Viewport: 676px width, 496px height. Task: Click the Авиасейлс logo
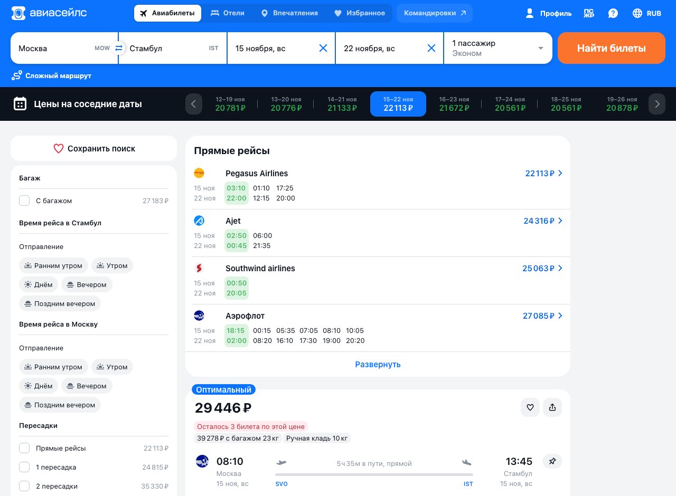click(x=49, y=13)
